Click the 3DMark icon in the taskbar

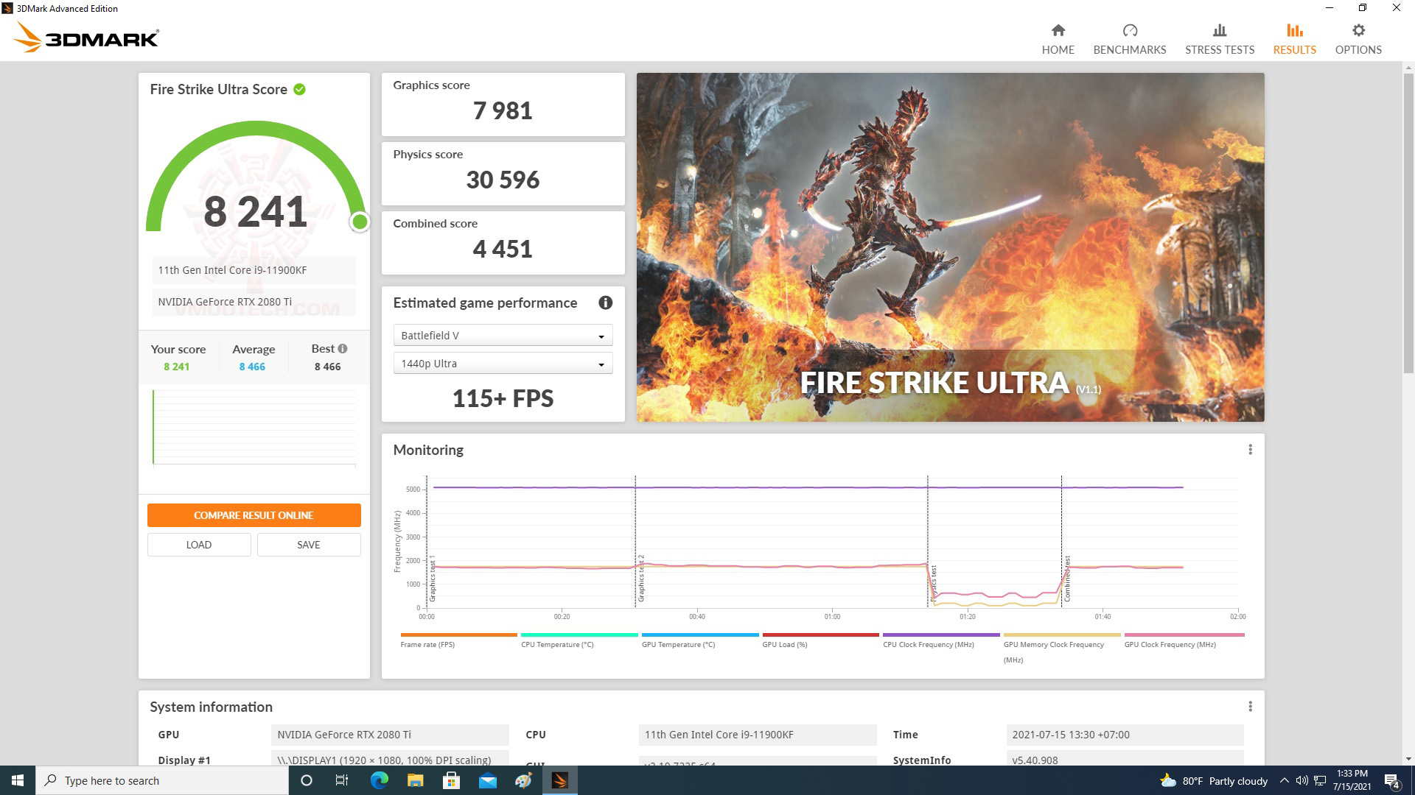[560, 780]
